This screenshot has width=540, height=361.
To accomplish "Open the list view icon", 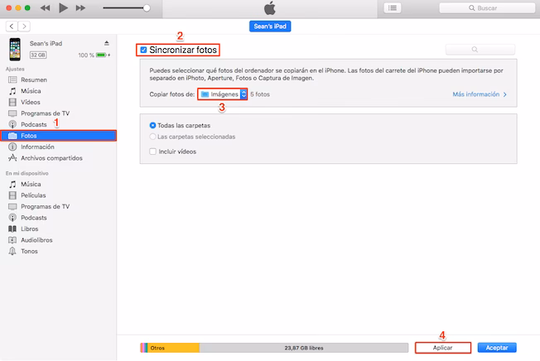I will point(393,8).
